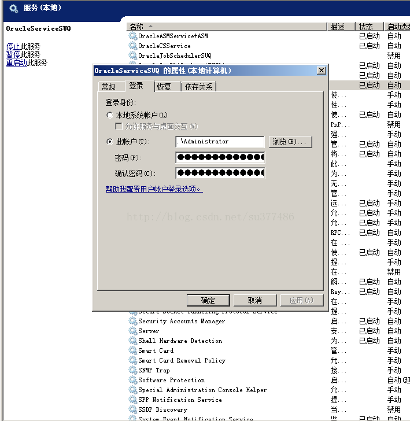Screen dimensions: 410x421
Task: Close the OracleServiceSUQ properties dialog
Action: pyautogui.click(x=322, y=71)
